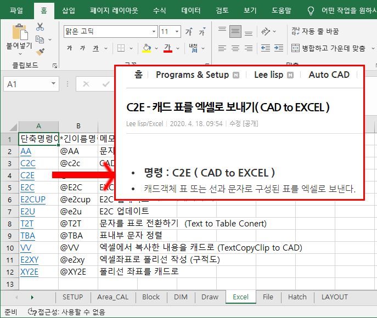
Task: Click the select all corner triangle
Action: pyautogui.click(x=13, y=127)
